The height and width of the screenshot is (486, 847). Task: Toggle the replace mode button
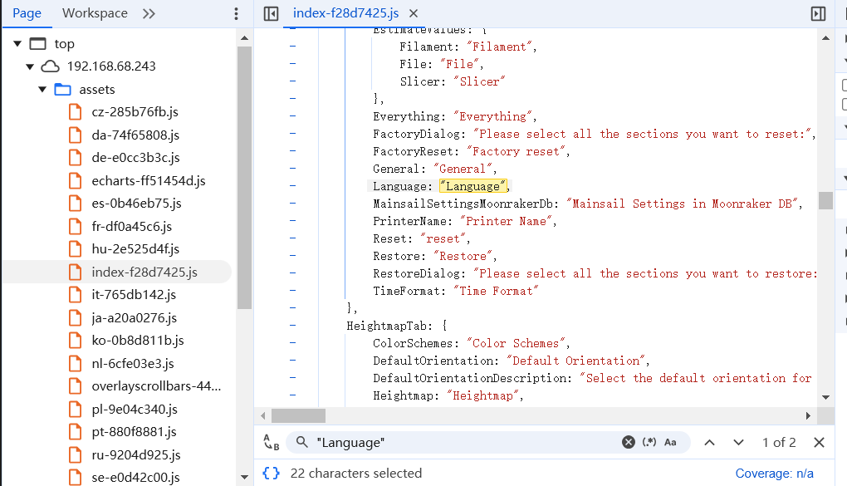(271, 443)
